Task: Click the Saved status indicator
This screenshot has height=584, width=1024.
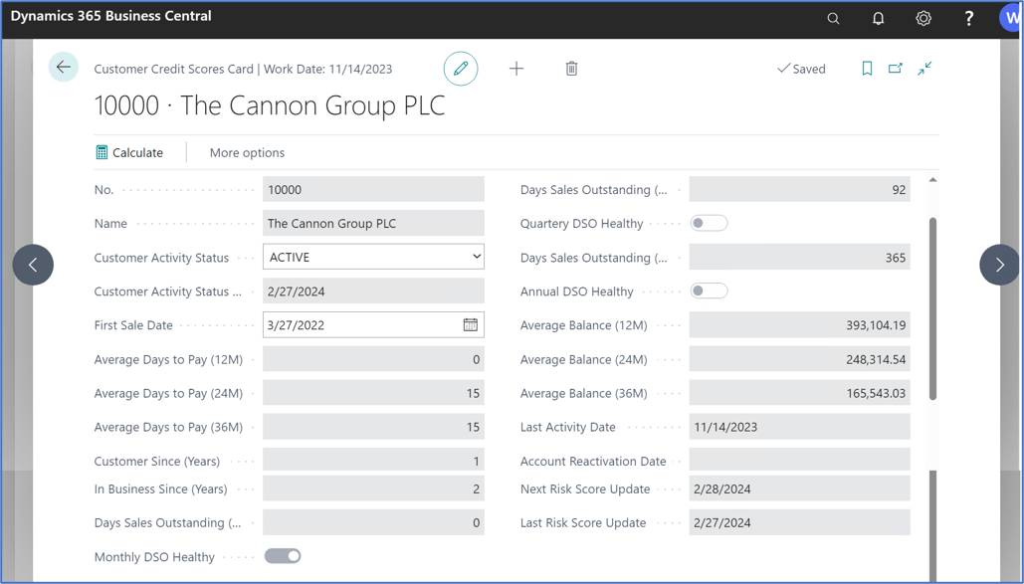Action: point(801,69)
